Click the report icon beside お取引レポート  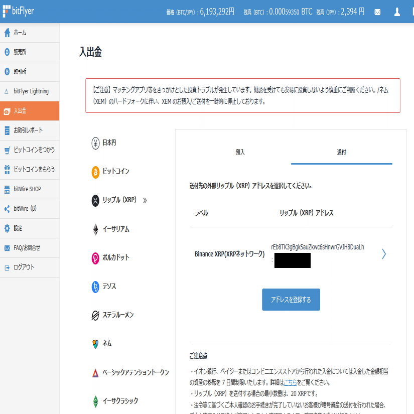point(7,130)
